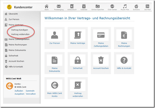This screenshot has width=155, height=108.
Task: Open the Vertrag widerrufen tile text link
Action: coord(78,95)
